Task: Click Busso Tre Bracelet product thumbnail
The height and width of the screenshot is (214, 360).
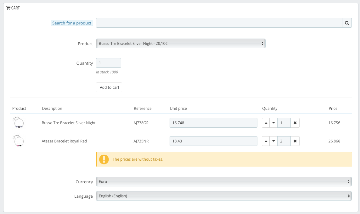Action: coord(19,123)
